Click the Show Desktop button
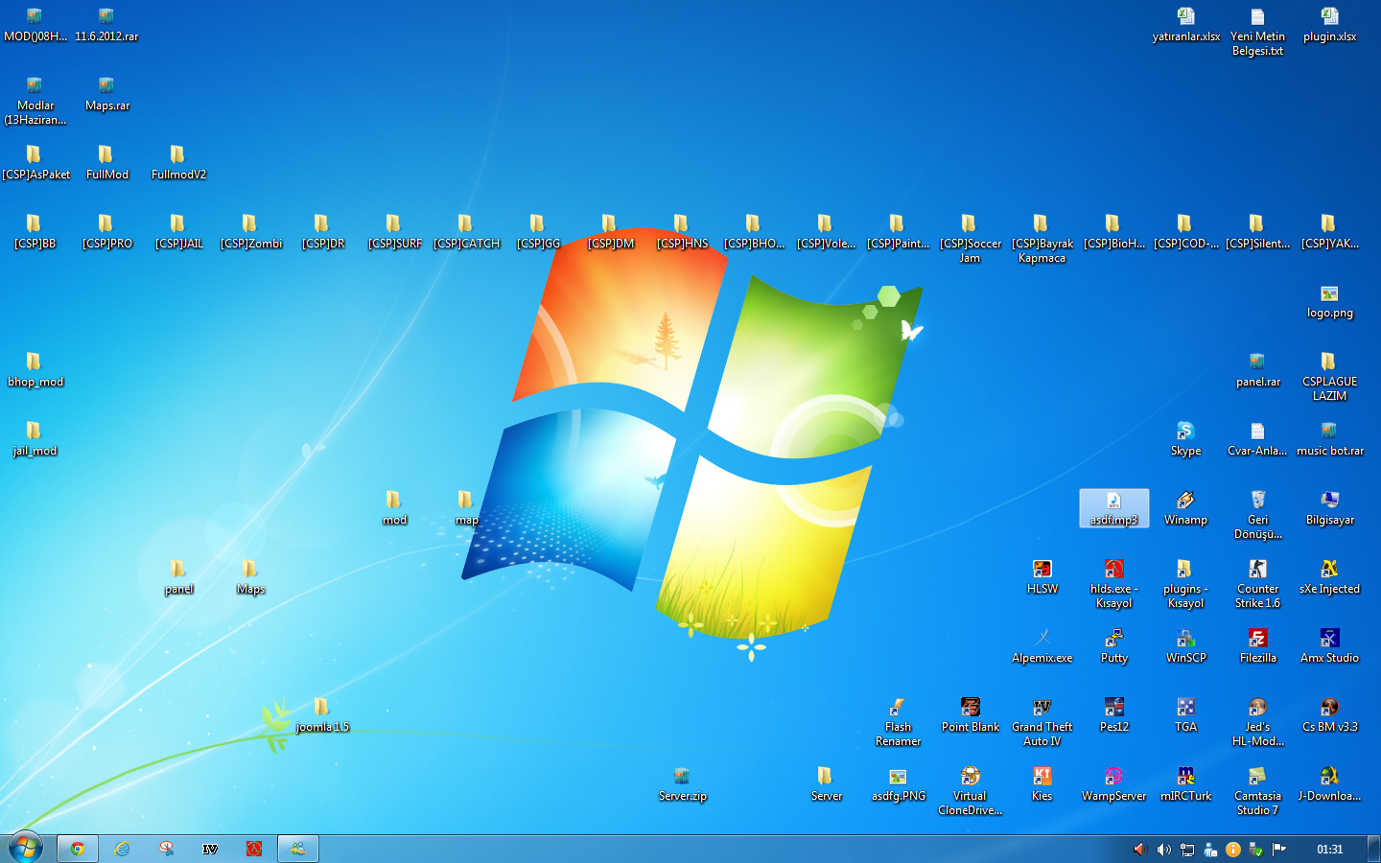The width and height of the screenshot is (1381, 863). point(1373,849)
